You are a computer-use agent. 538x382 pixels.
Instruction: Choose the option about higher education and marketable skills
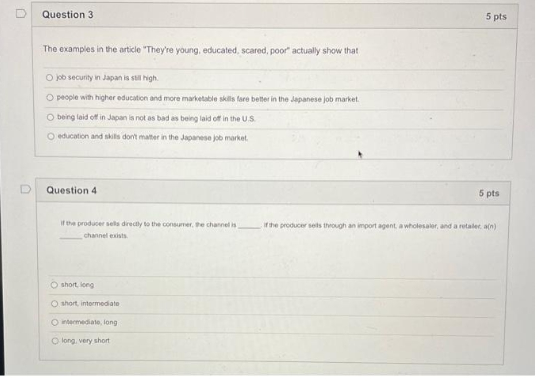pyautogui.click(x=51, y=97)
